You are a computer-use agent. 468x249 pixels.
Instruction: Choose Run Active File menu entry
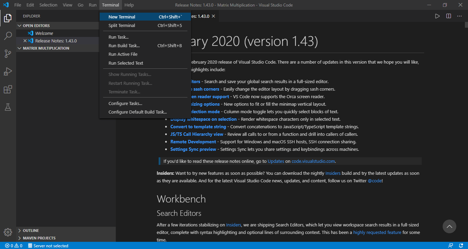point(145,54)
